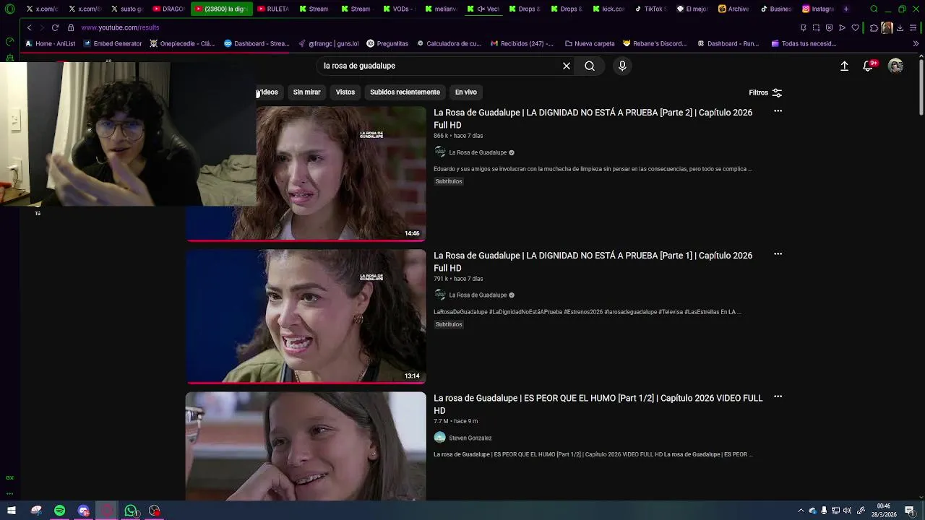Switch to the 'Archive' tab

pyautogui.click(x=734, y=9)
